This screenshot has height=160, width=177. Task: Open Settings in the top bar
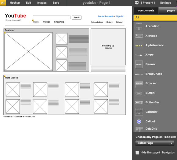pos(165,3)
